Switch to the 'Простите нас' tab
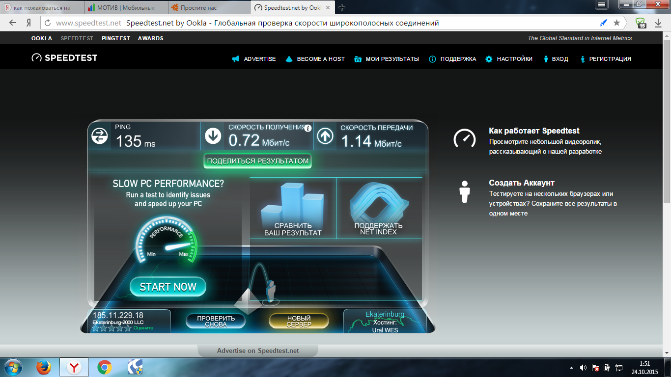 [209, 8]
